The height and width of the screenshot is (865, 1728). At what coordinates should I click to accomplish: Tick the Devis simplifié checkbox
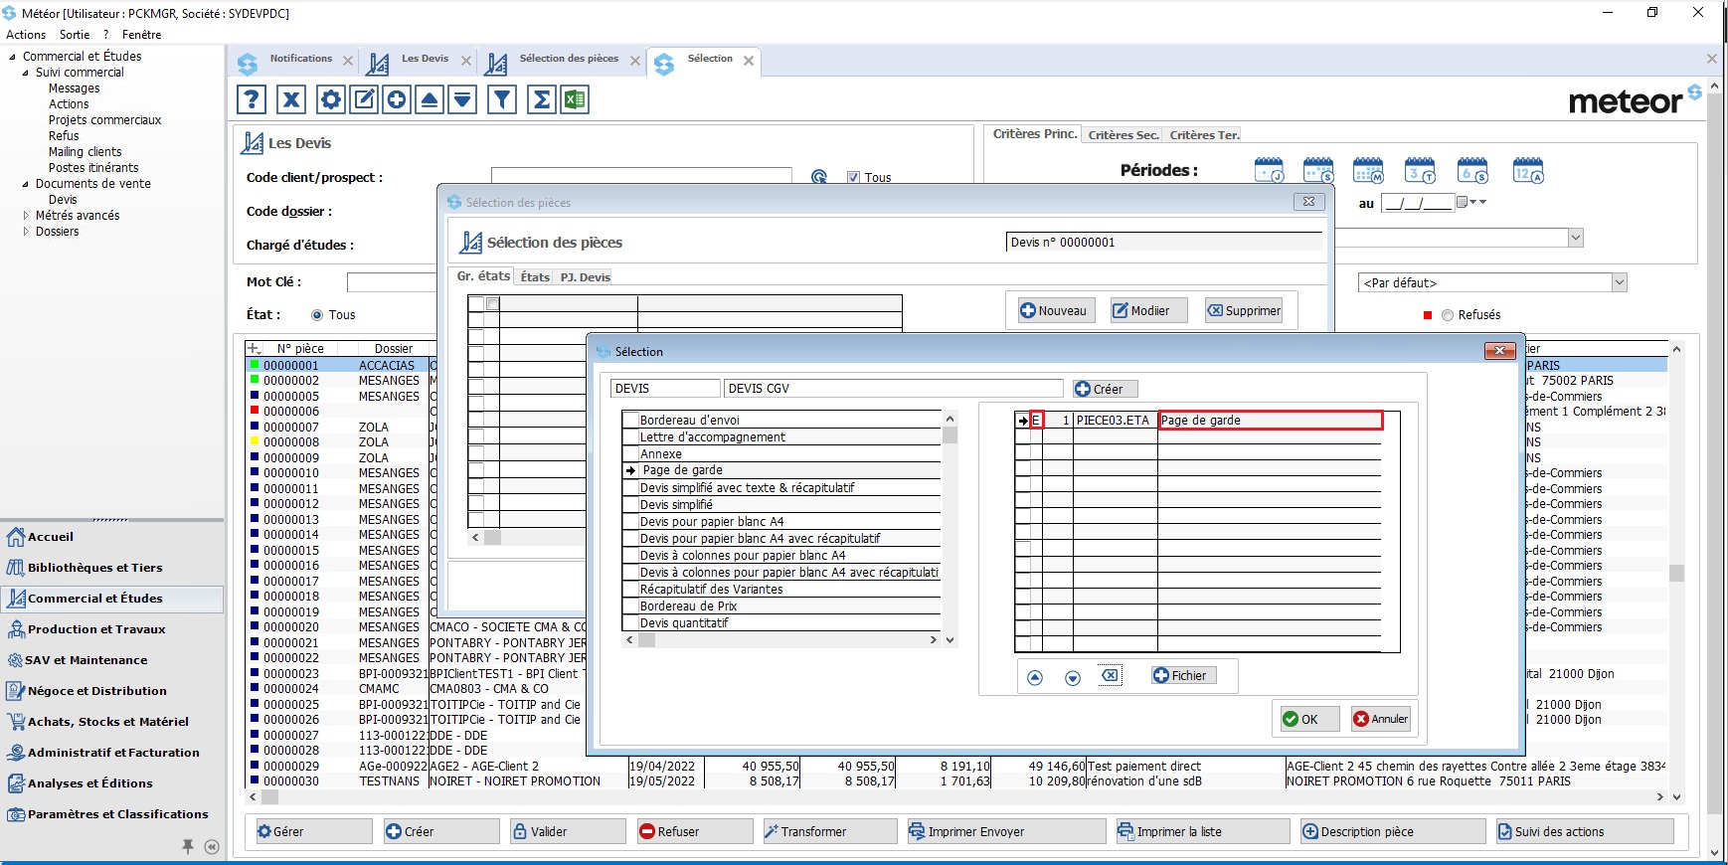pos(630,504)
